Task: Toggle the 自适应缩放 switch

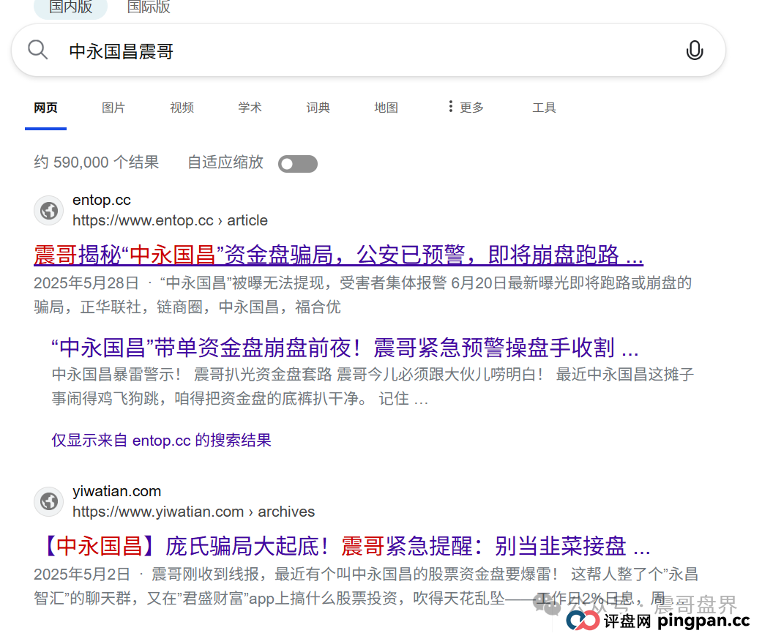Action: pos(298,163)
